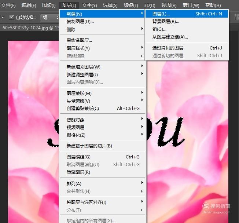Screen dimensions: 239x223
Task: Open the 选择(S) menu
Action: [110, 6]
